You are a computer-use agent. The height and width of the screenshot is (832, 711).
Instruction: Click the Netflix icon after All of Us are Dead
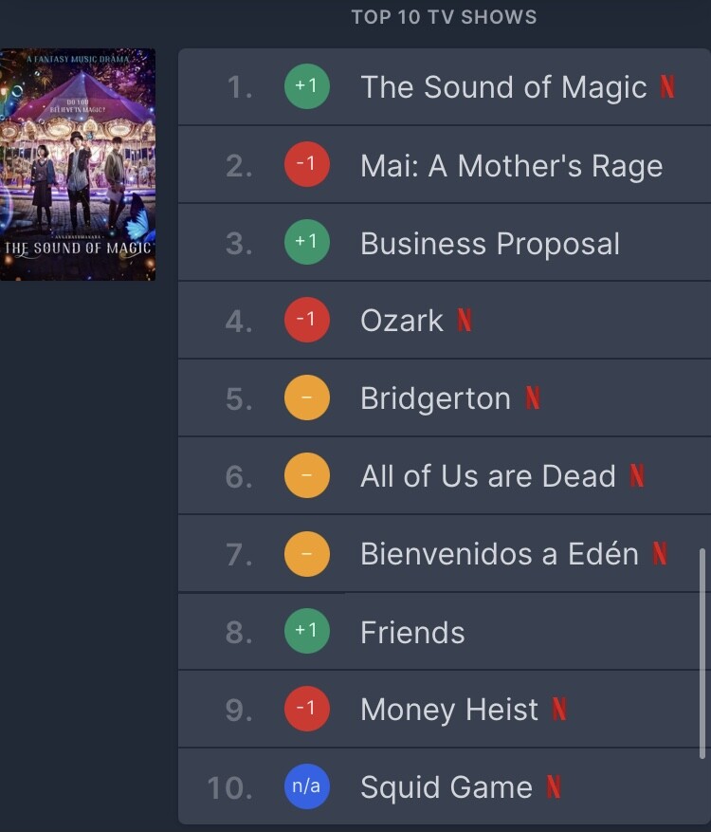(637, 476)
